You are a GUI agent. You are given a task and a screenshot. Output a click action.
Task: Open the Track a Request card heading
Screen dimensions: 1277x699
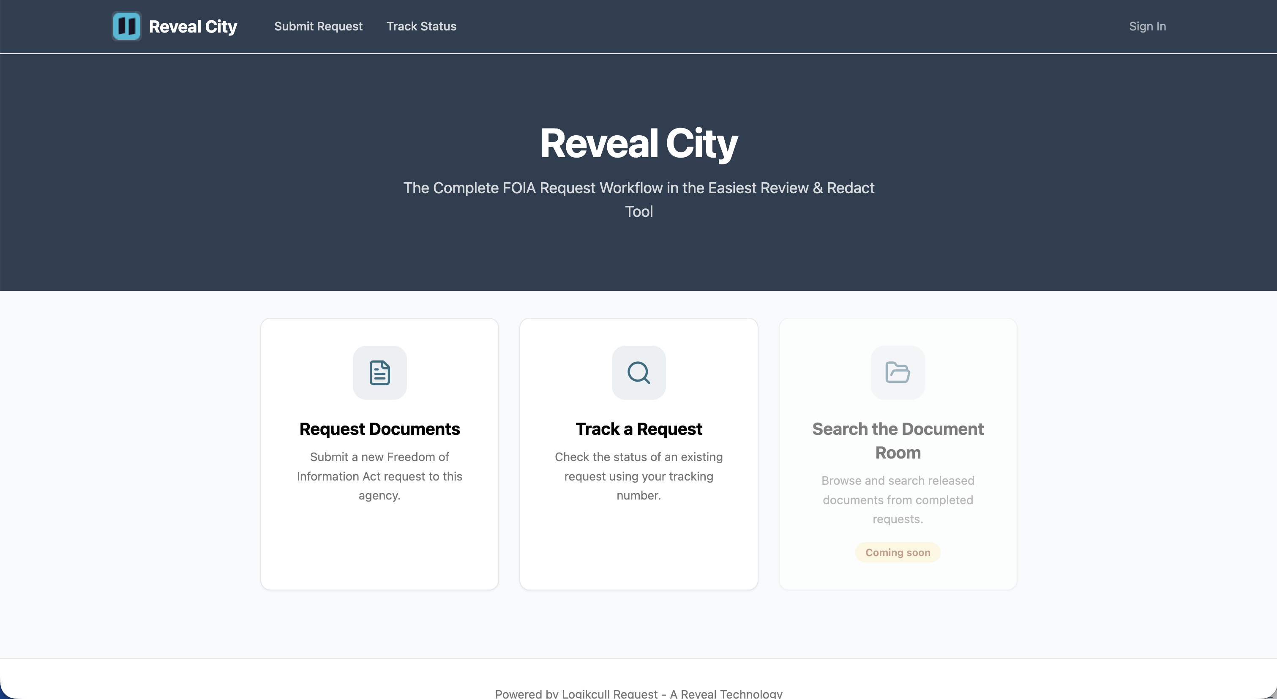pyautogui.click(x=638, y=429)
